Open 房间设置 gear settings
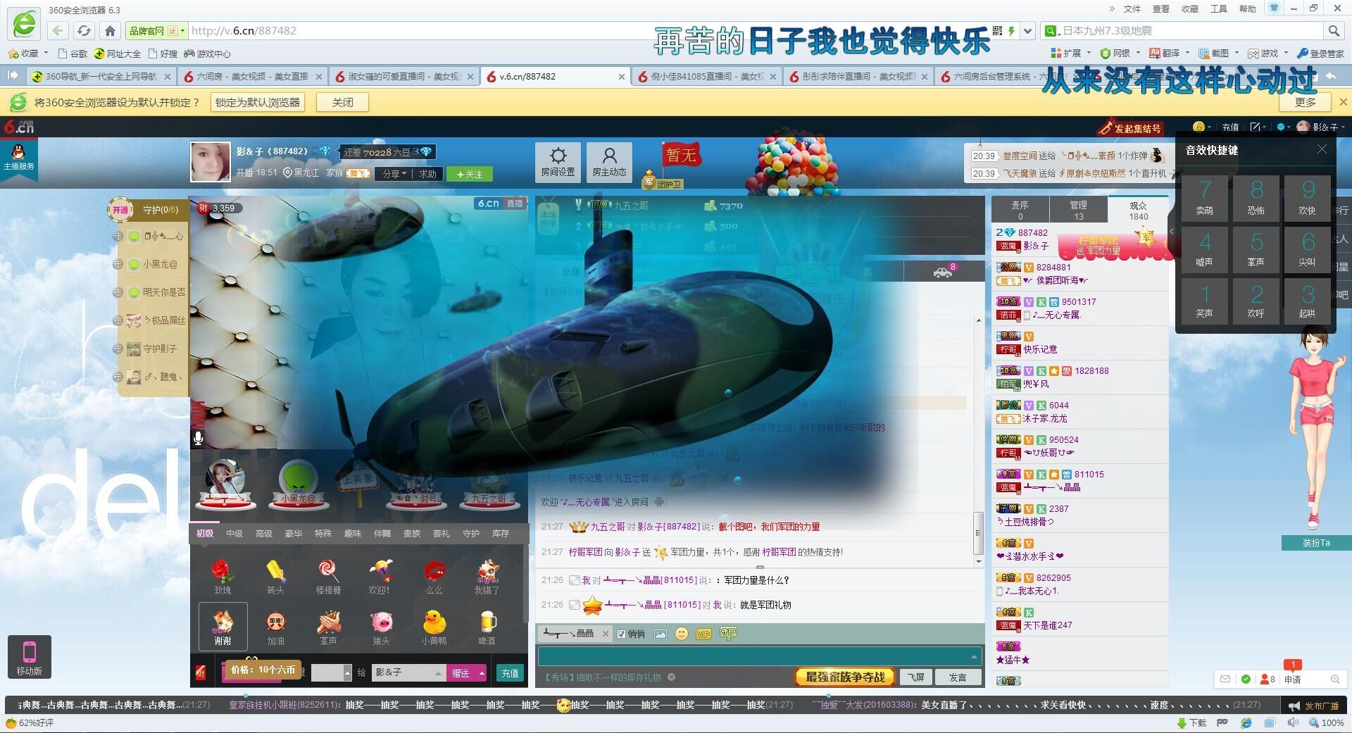1352x733 pixels. coord(558,162)
